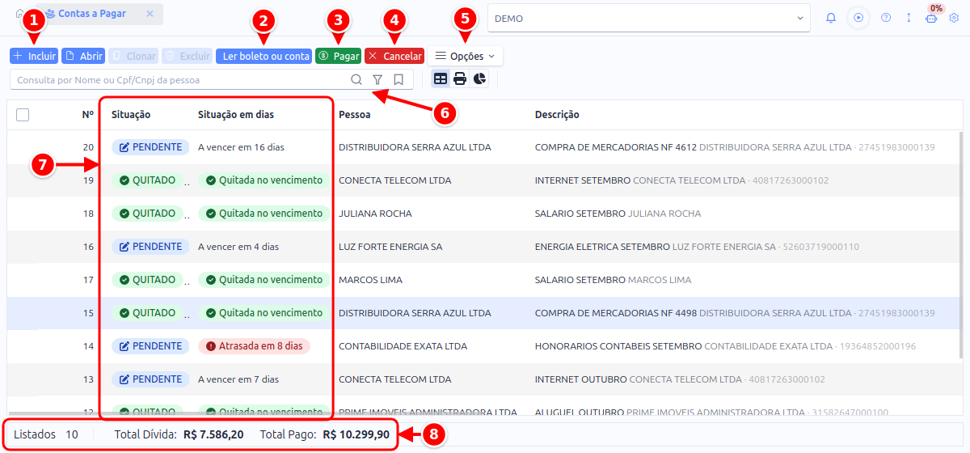This screenshot has height=453, width=970.
Task: Close the Contas a Pagar tab
Action: point(150,14)
